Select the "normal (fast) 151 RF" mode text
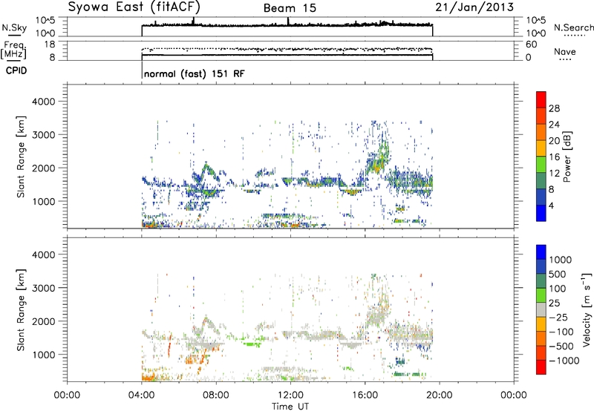 point(195,73)
